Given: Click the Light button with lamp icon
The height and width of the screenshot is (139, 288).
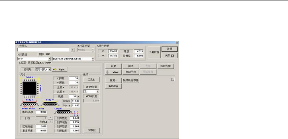Looking at the screenshot, I should (x=60, y=70).
